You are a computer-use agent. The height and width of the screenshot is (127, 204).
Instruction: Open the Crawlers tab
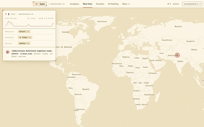tap(100, 4)
